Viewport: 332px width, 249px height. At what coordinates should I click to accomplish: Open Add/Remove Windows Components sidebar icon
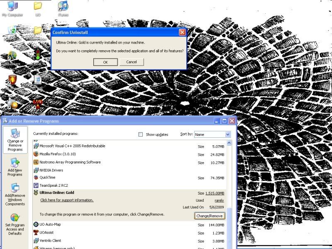click(15, 195)
